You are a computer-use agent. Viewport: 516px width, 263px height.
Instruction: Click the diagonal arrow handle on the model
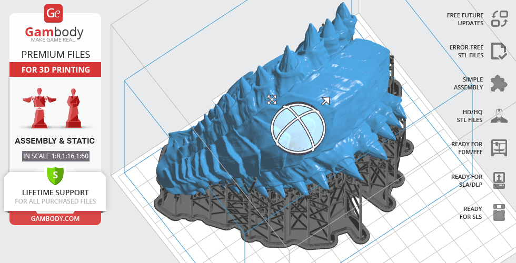point(326,101)
